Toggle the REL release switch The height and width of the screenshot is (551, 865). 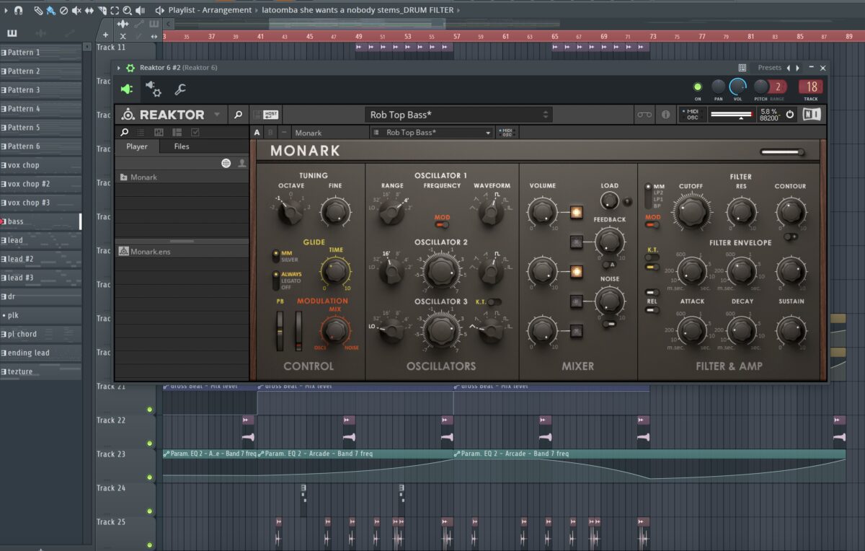pyautogui.click(x=652, y=310)
